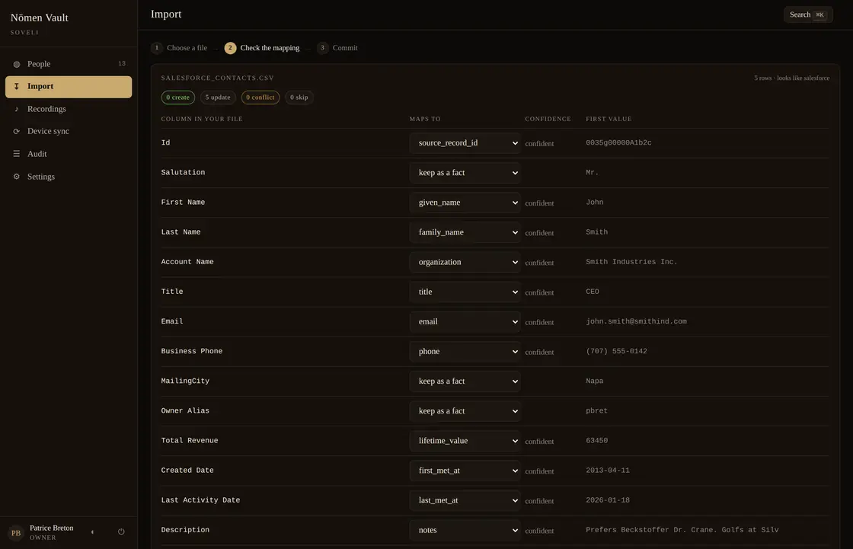The width and height of the screenshot is (853, 549).
Task: Select step 2 Check the mapping
Action: point(262,48)
